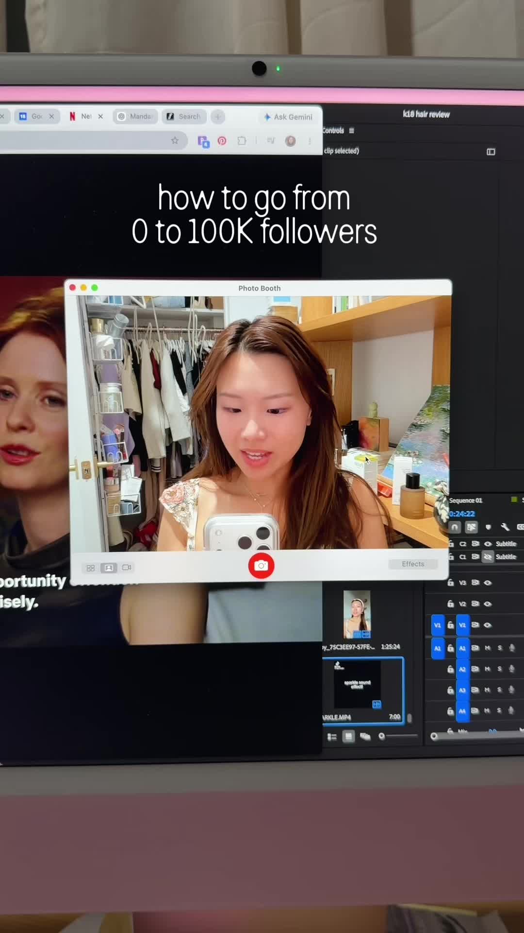Mute audio track A1

click(488, 648)
